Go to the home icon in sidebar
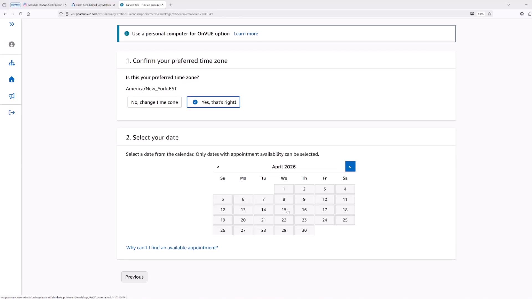 [12, 79]
